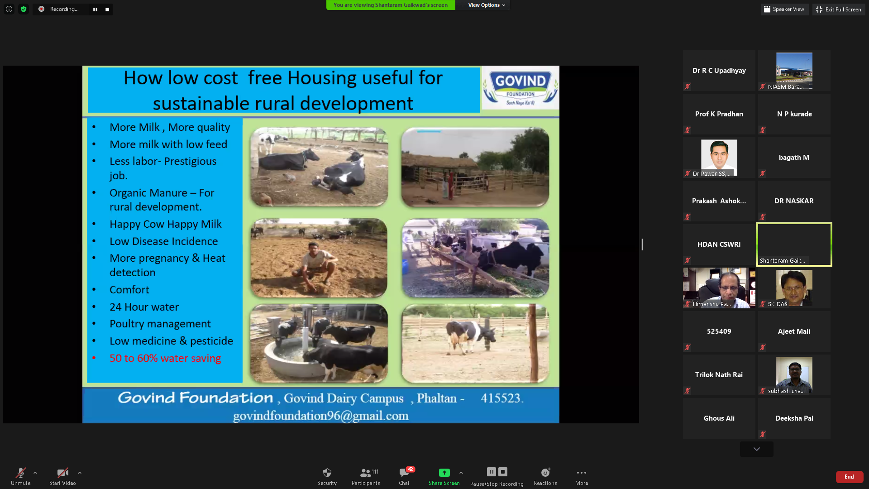Click Exit Full Screen
869x489 pixels.
838,9
